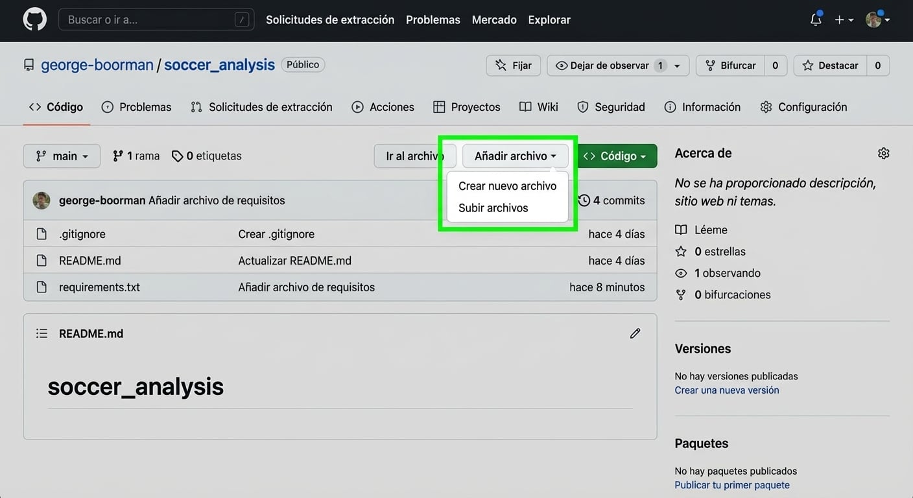Open the 'Añadir archivo de requisitos' latest commit message
The width and height of the screenshot is (913, 498).
(217, 200)
